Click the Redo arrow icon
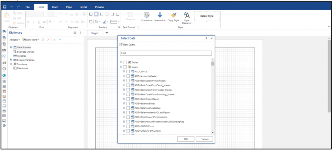The height and width of the screenshot is (150, 332). pyautogui.click(x=18, y=7)
